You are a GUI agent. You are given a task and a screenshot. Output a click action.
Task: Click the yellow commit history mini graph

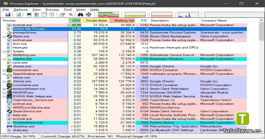135,15
